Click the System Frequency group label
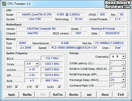This screenshot has width=132, height=101. click(x=17, y=53)
